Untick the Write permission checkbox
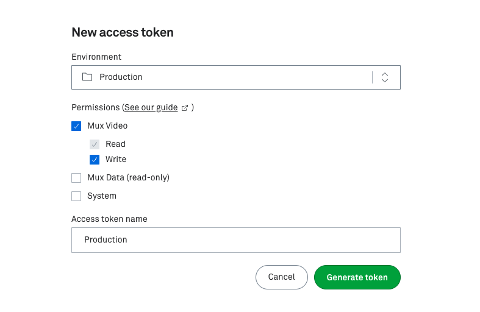This screenshot has width=480, height=312. [x=95, y=160]
